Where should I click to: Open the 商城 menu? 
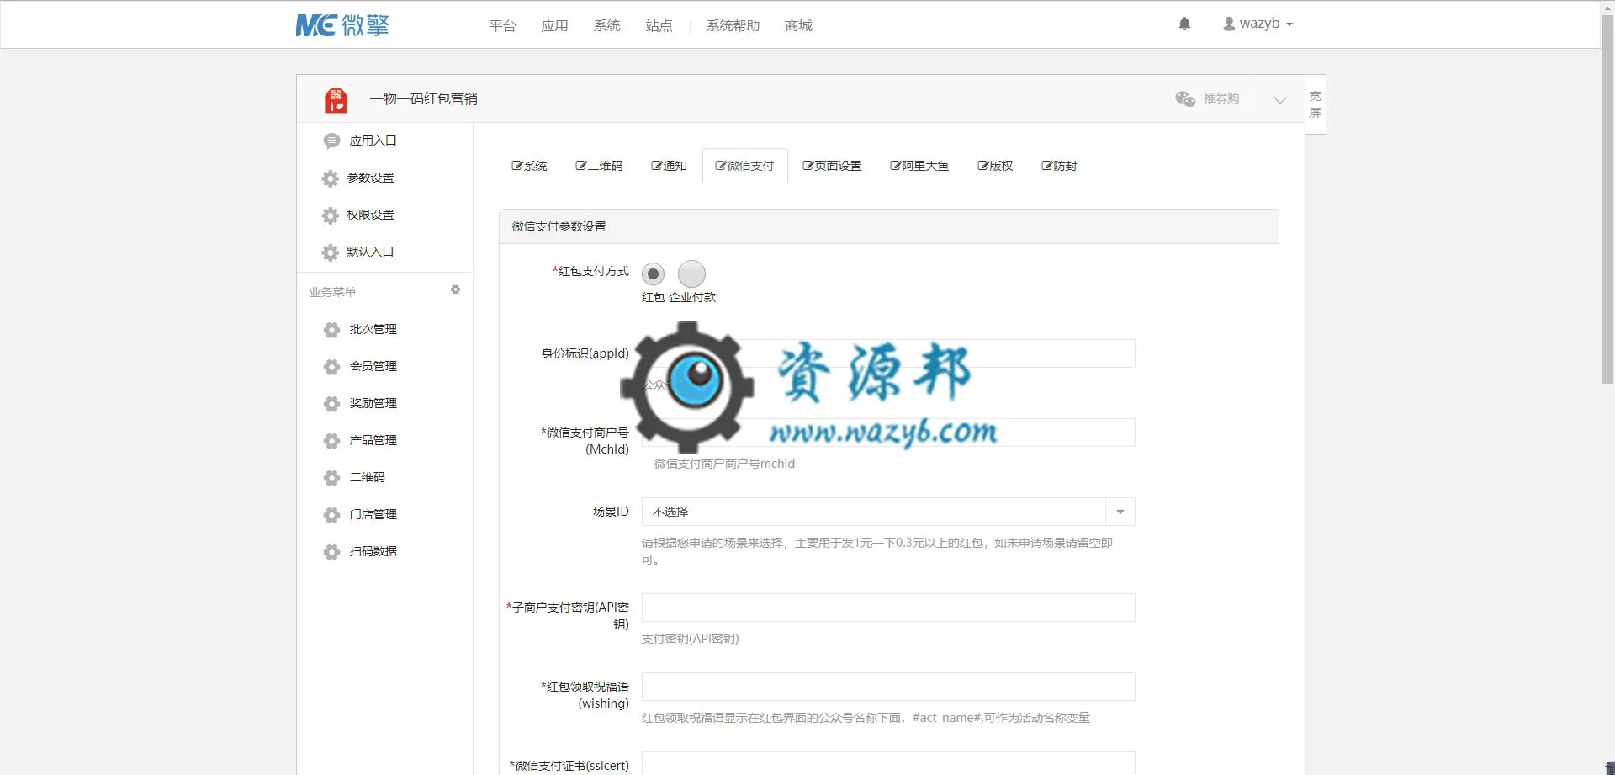[x=798, y=25]
